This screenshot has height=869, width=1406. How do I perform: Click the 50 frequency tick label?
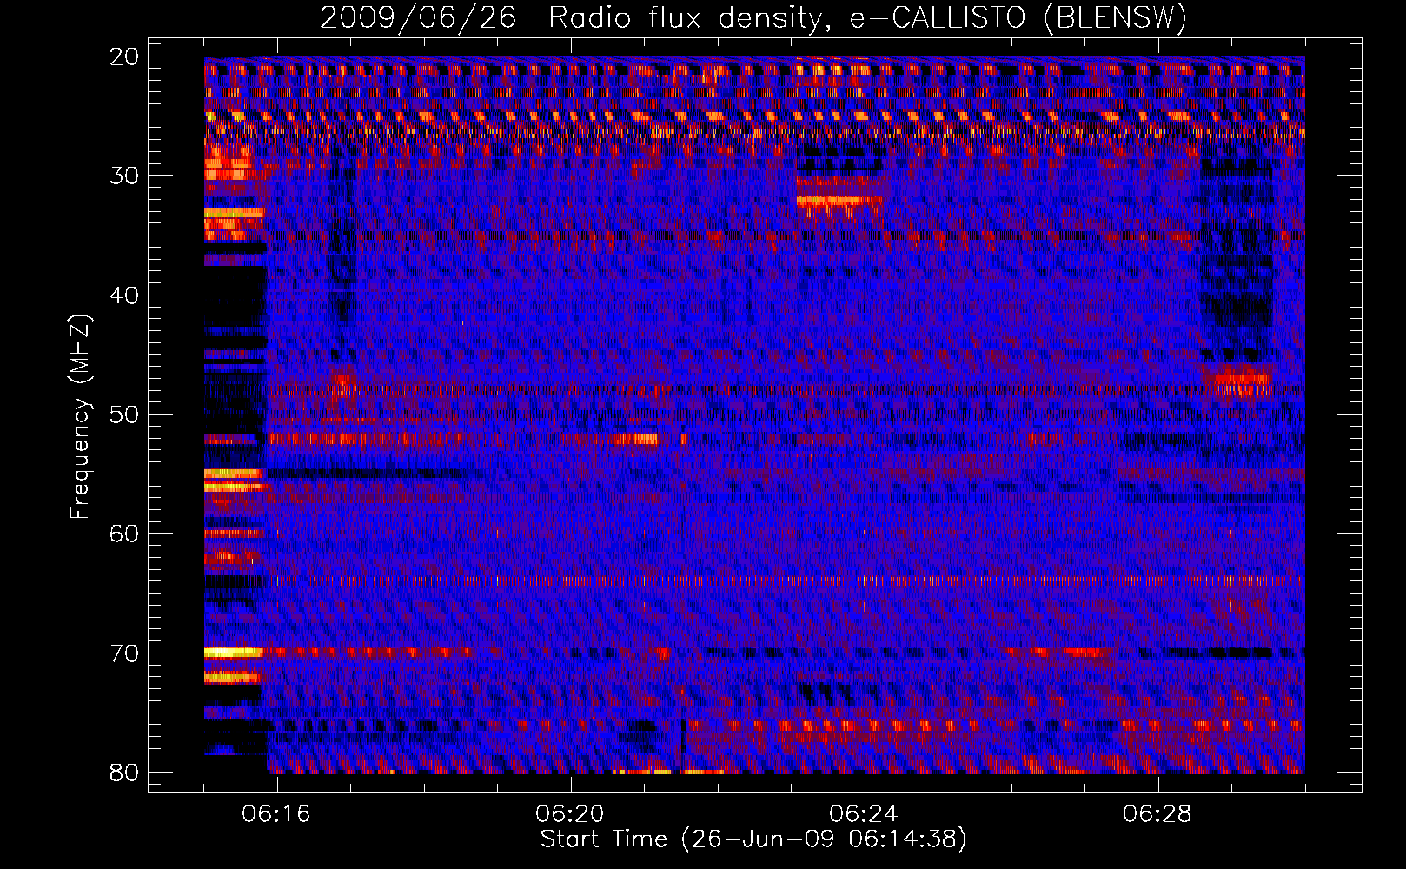tap(125, 415)
